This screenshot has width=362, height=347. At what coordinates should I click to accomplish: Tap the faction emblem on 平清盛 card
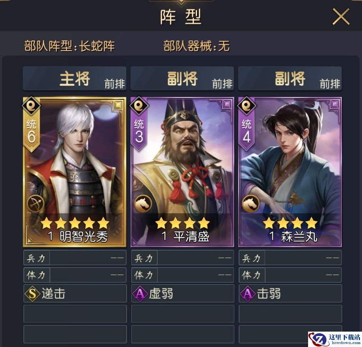coord(139,106)
